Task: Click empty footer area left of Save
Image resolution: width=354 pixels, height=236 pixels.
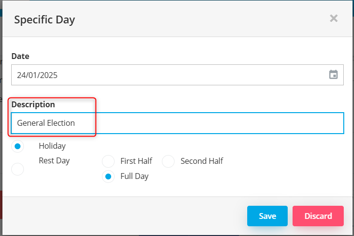Action: coord(122,216)
